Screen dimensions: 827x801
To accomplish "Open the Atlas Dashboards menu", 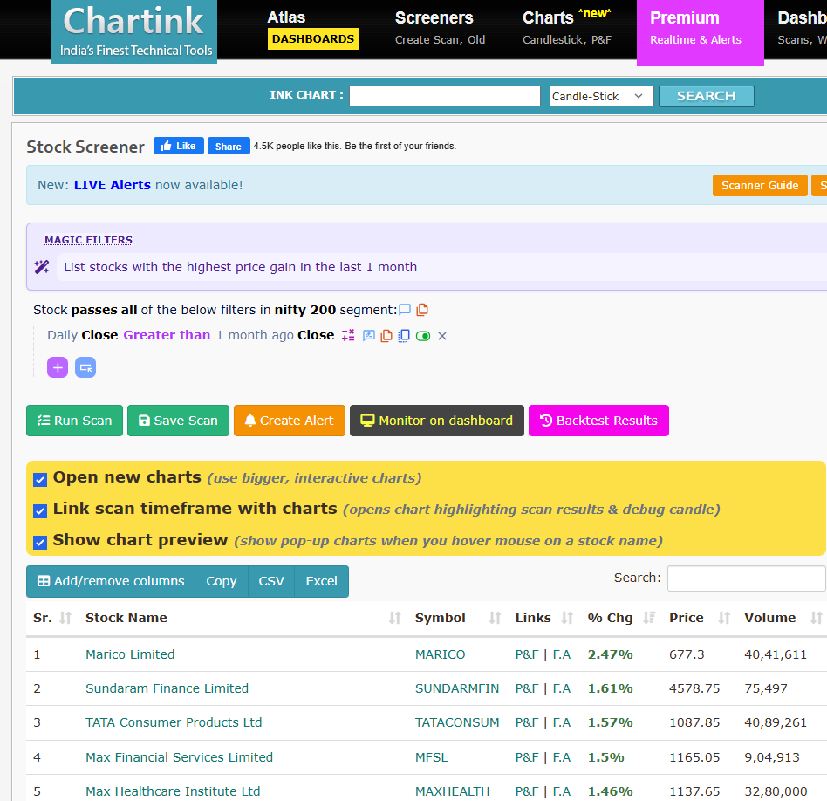I will click(313, 29).
